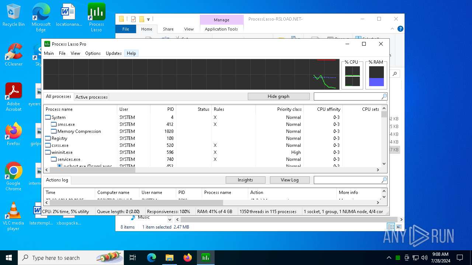472x265 pixels.
Task: Click the Registry process icon
Action: click(x=48, y=138)
